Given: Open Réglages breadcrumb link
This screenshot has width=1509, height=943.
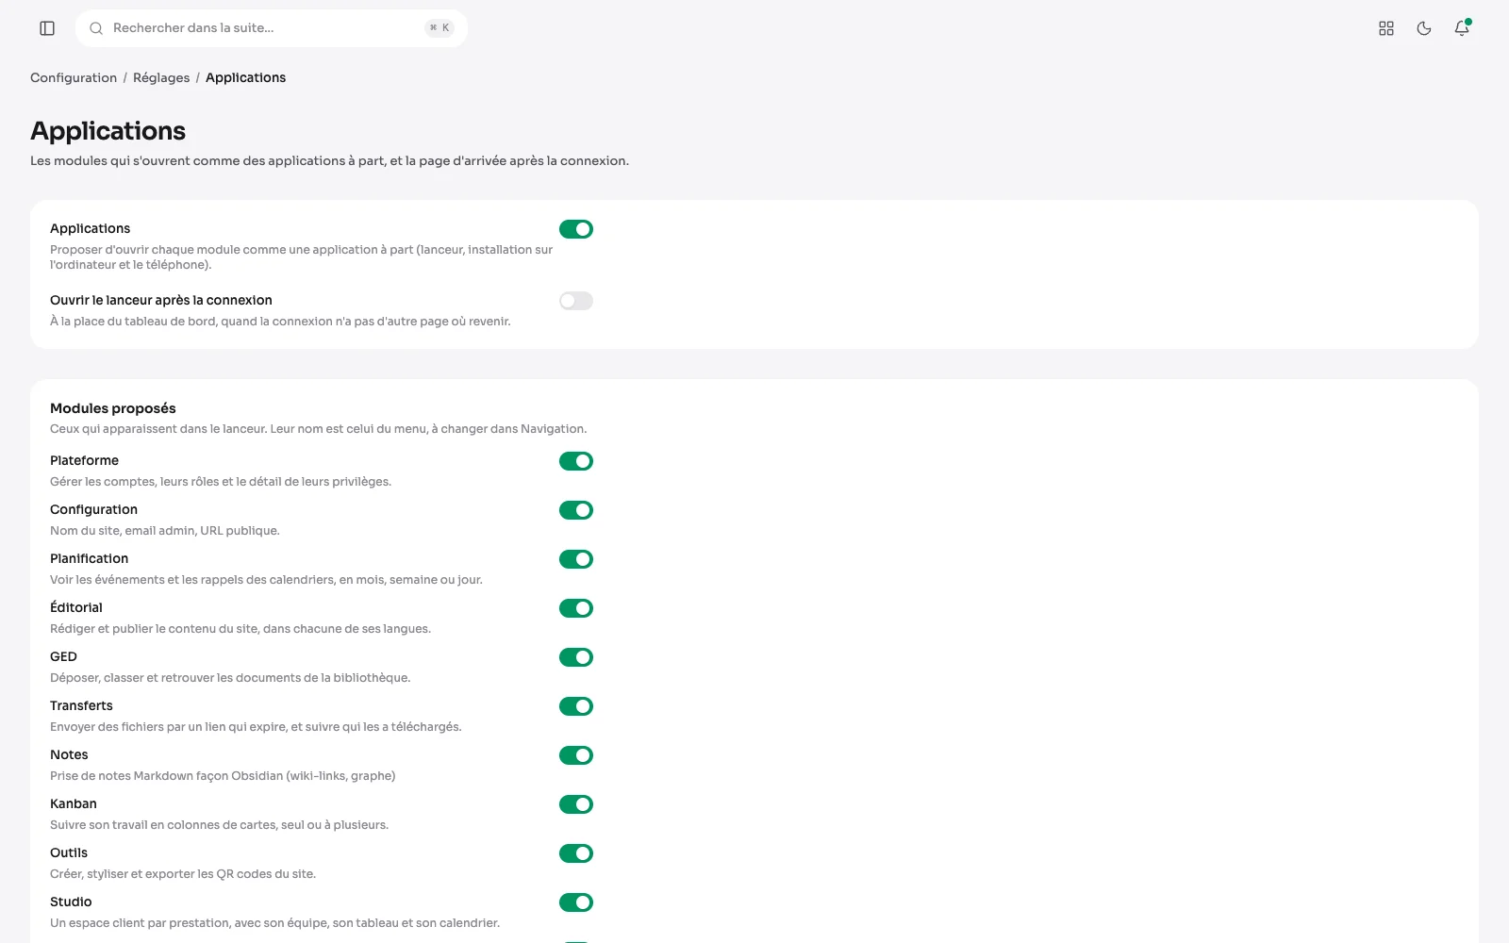Looking at the screenshot, I should 161,78.
